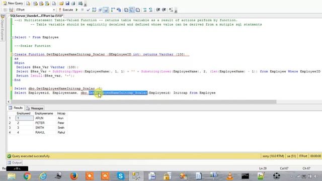
Task: Open a Database Engine Query icon
Action: [x=28, y=4]
